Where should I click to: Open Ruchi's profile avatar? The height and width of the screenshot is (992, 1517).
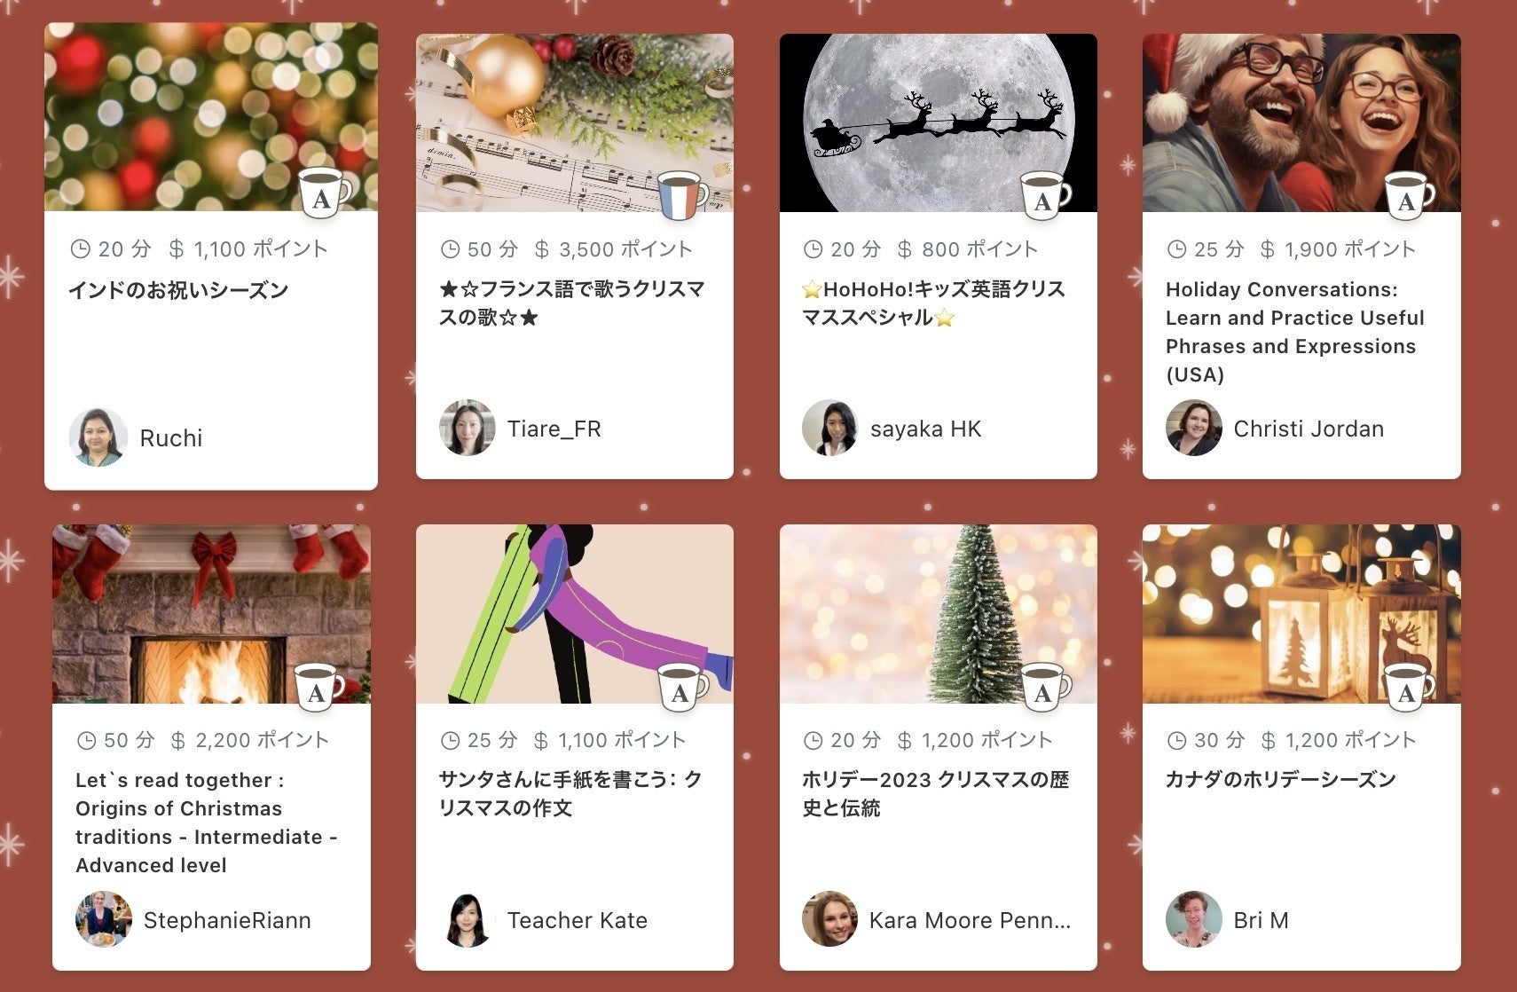pos(98,437)
